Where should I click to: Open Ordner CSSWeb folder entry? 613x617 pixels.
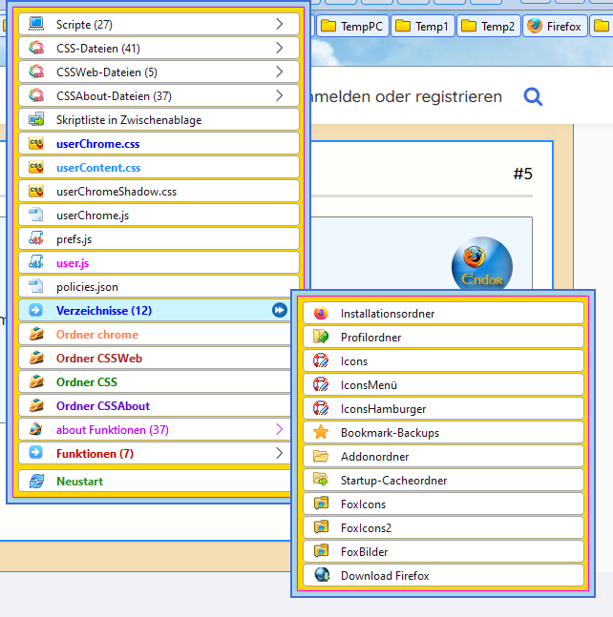(x=155, y=358)
